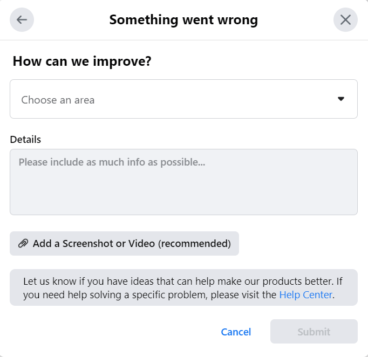Click the How can we improve heading
This screenshot has width=368, height=357.
(x=82, y=61)
